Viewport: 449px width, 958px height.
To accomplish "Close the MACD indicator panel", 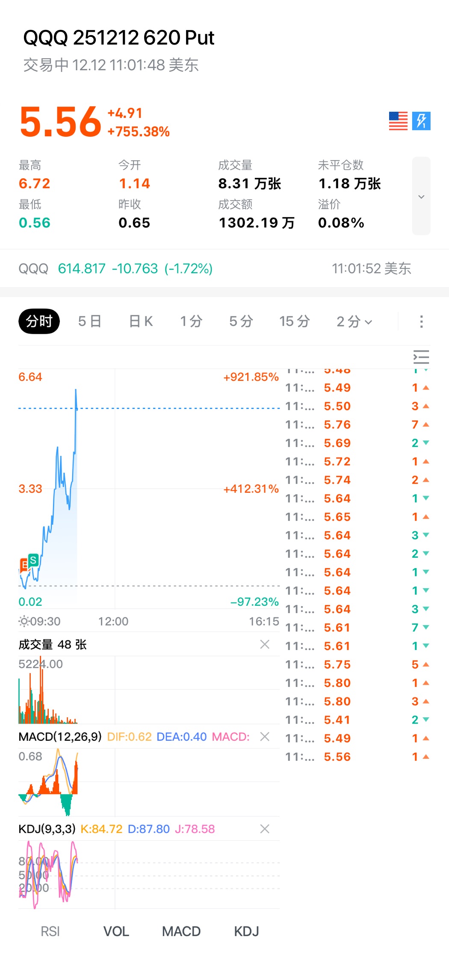I will pyautogui.click(x=265, y=736).
